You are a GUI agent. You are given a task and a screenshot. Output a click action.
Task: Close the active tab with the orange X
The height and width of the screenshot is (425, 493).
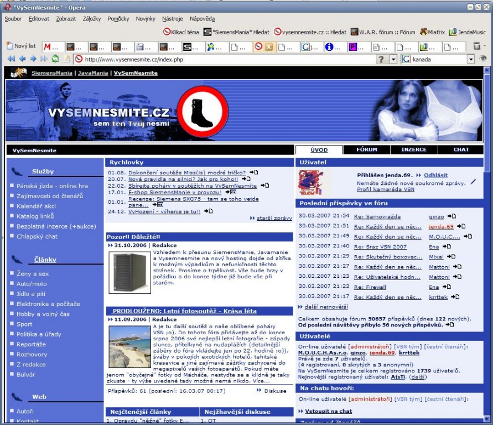pos(268,47)
